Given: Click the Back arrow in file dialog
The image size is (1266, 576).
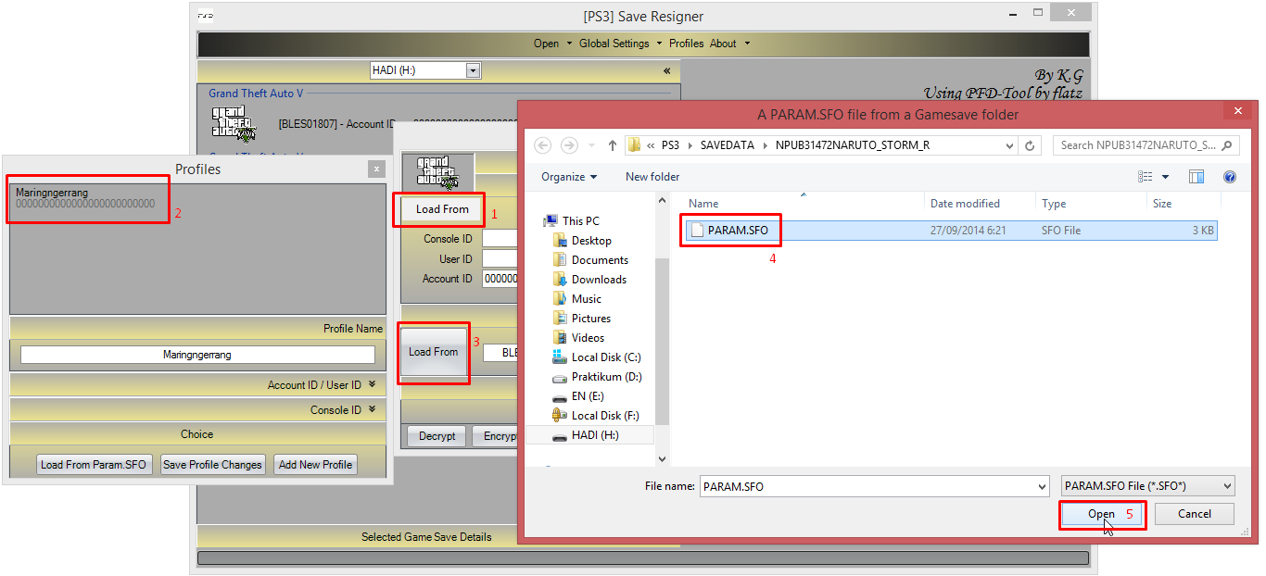Looking at the screenshot, I should click(x=543, y=145).
